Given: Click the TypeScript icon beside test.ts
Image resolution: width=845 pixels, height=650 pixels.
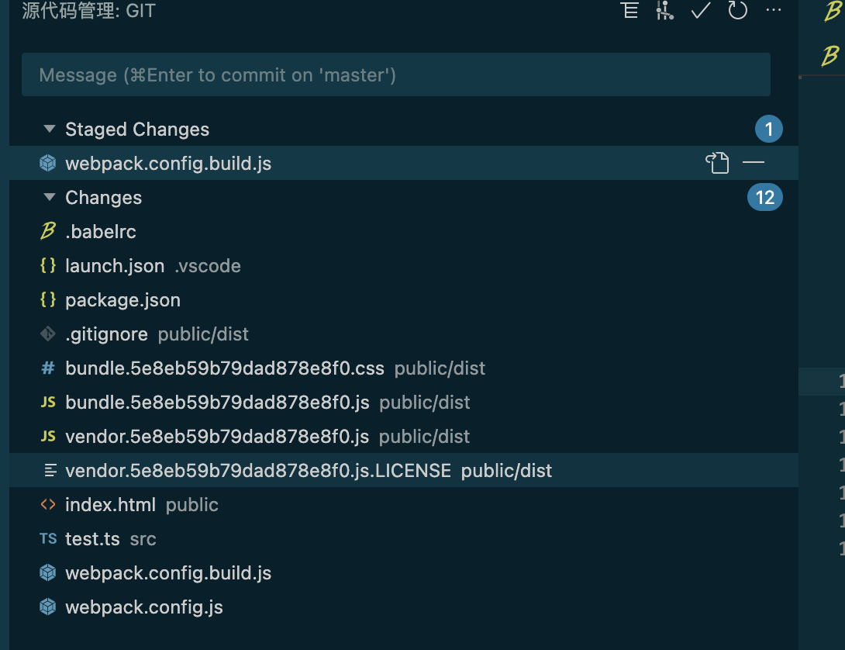Looking at the screenshot, I should [47, 538].
